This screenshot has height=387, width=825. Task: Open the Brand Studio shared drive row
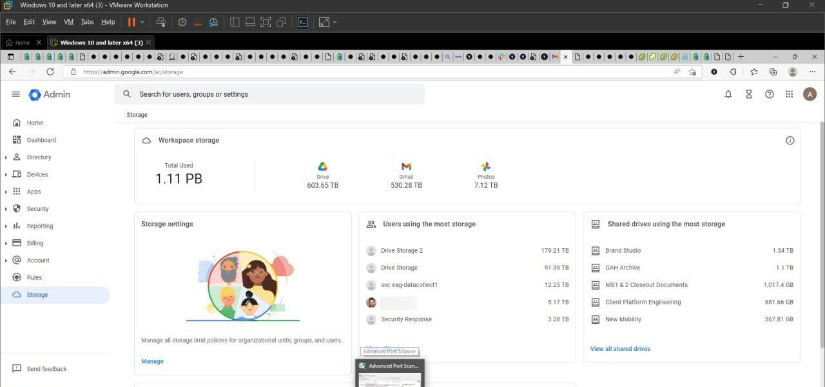pyautogui.click(x=692, y=250)
